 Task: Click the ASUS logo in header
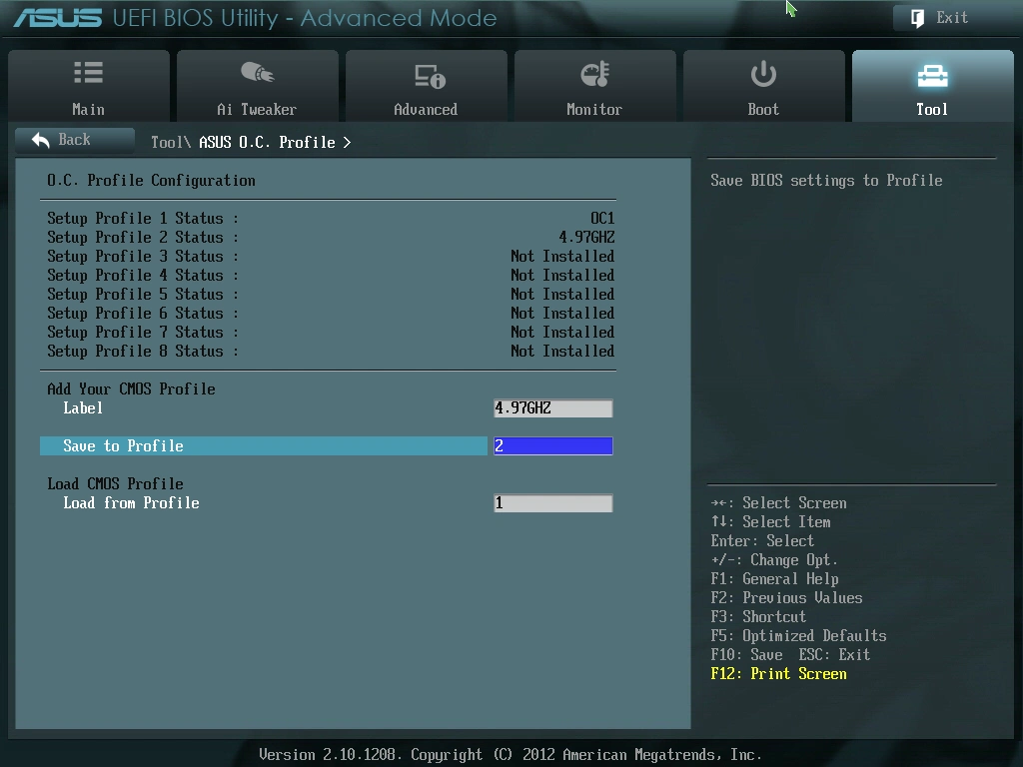click(x=58, y=18)
